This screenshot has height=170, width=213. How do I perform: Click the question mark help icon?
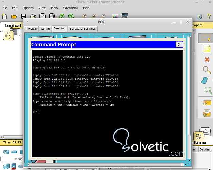pos(209,17)
